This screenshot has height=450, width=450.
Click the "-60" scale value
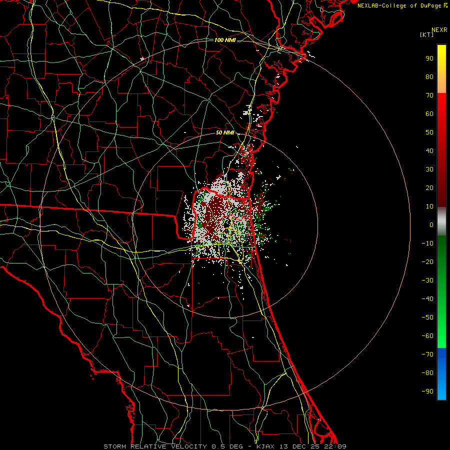pos(427,336)
